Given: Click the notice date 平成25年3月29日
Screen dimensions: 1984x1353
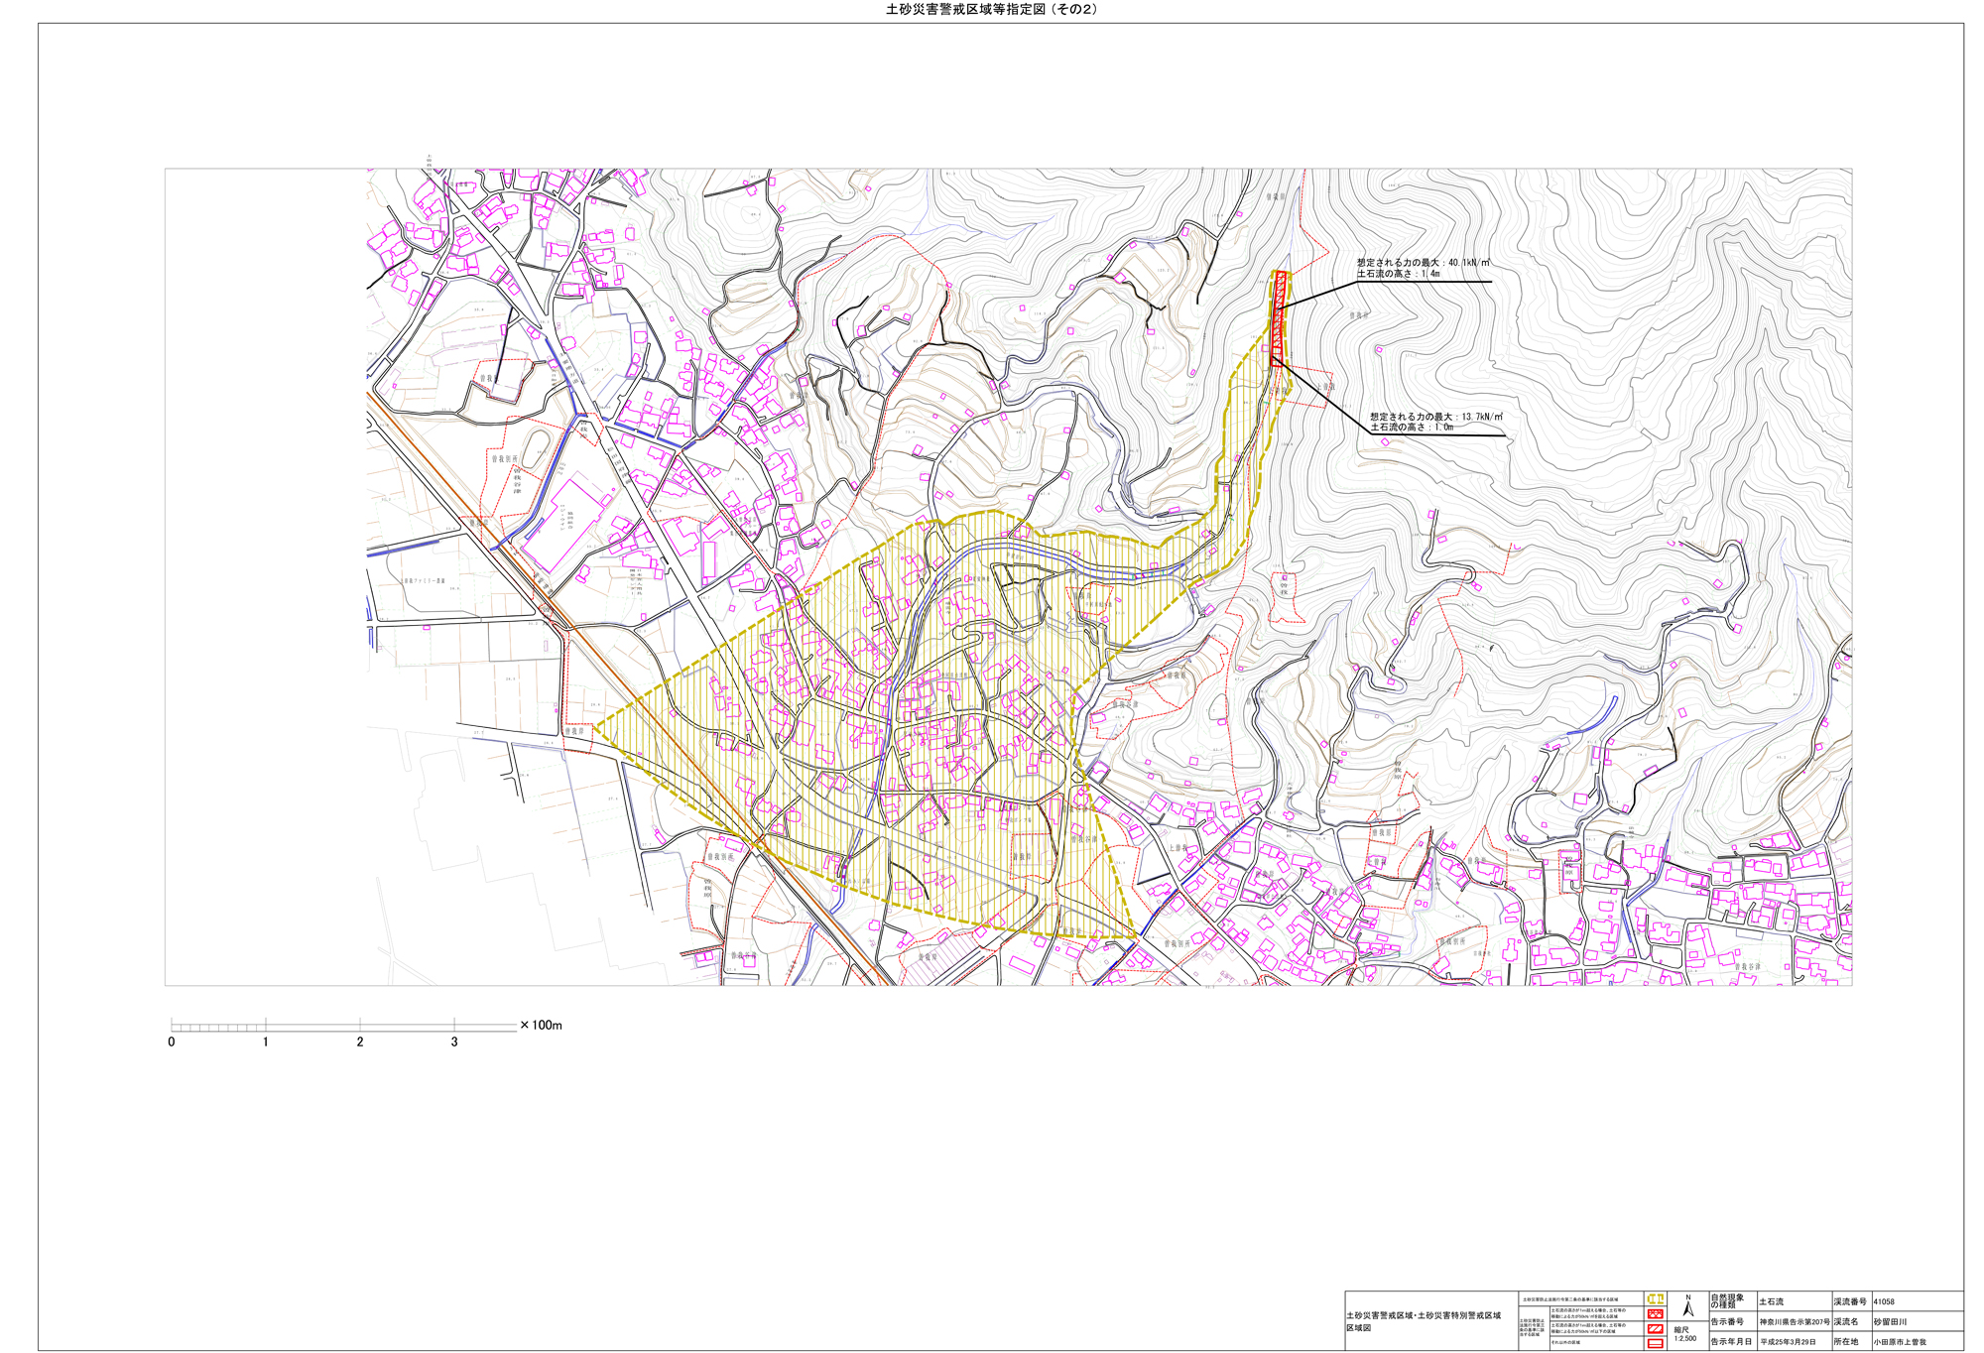Looking at the screenshot, I should click(1788, 1342).
